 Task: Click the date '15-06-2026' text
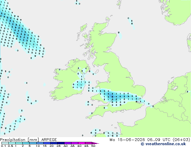click(x=131, y=140)
